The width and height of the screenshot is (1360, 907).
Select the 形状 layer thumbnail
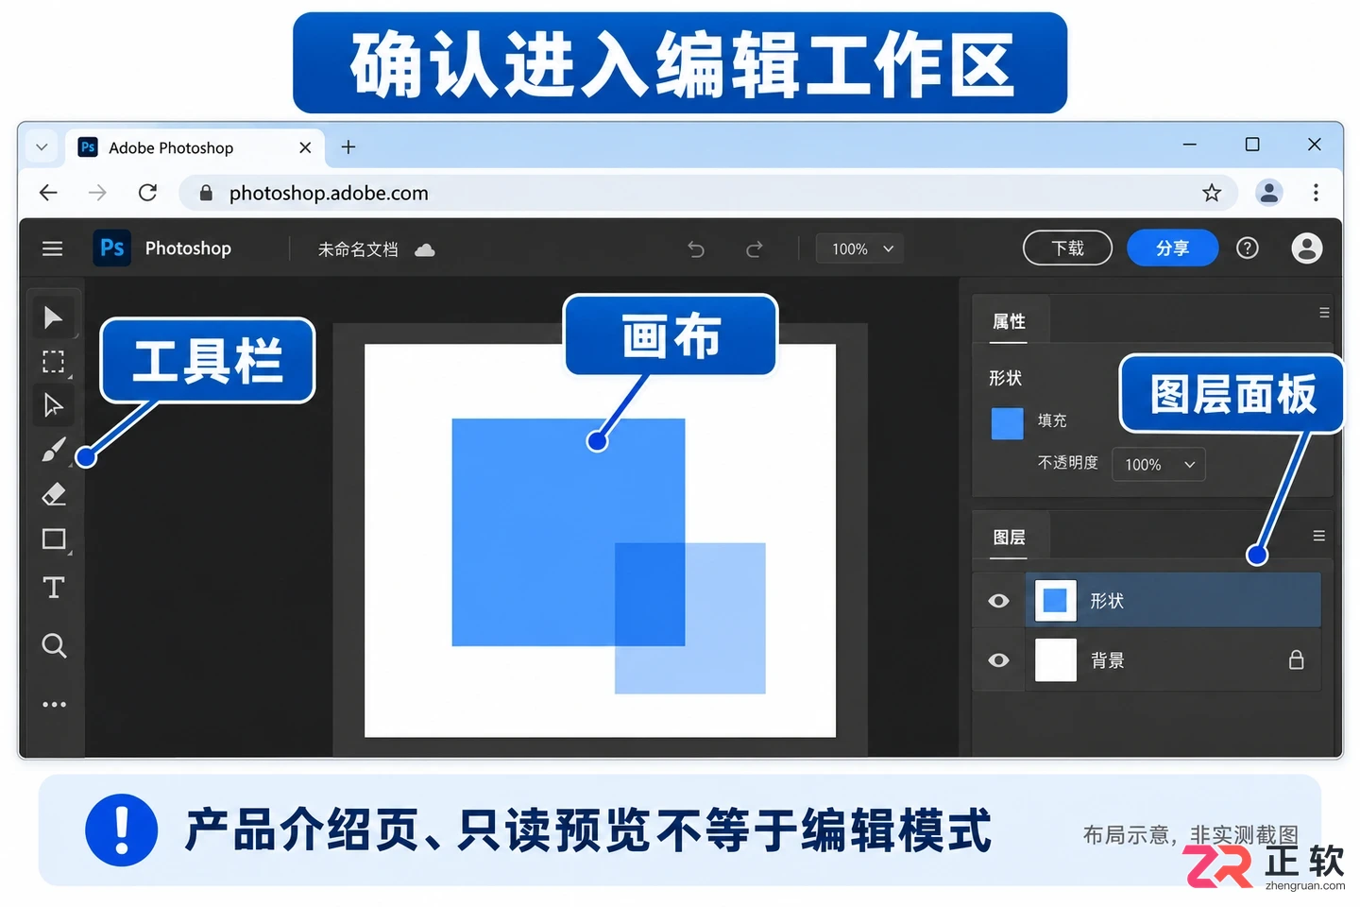point(1055,601)
